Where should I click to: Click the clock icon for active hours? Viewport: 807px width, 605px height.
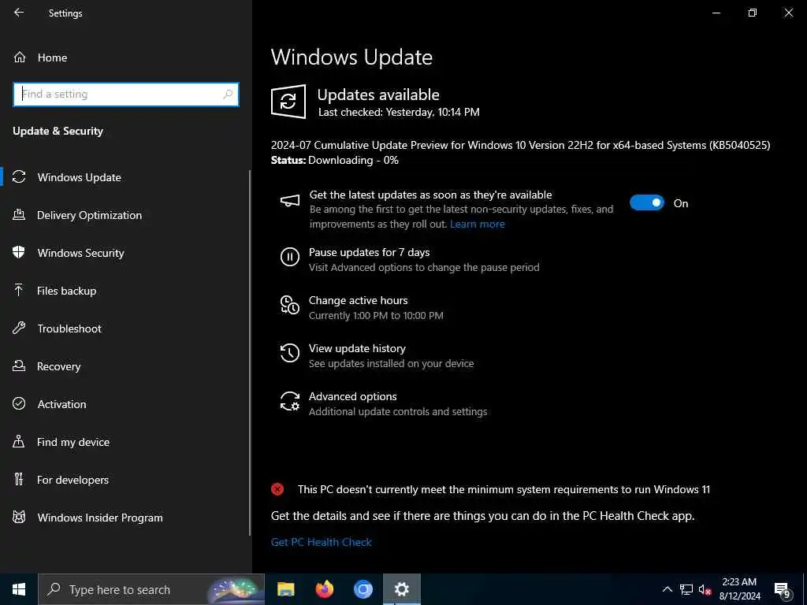290,305
